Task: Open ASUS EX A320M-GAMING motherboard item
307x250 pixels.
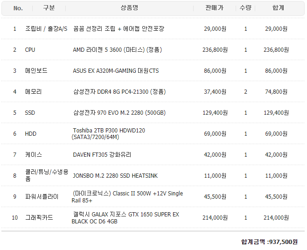Action: tap(116, 71)
